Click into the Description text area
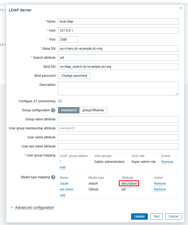This screenshot has width=188, height=225. tap(118, 88)
